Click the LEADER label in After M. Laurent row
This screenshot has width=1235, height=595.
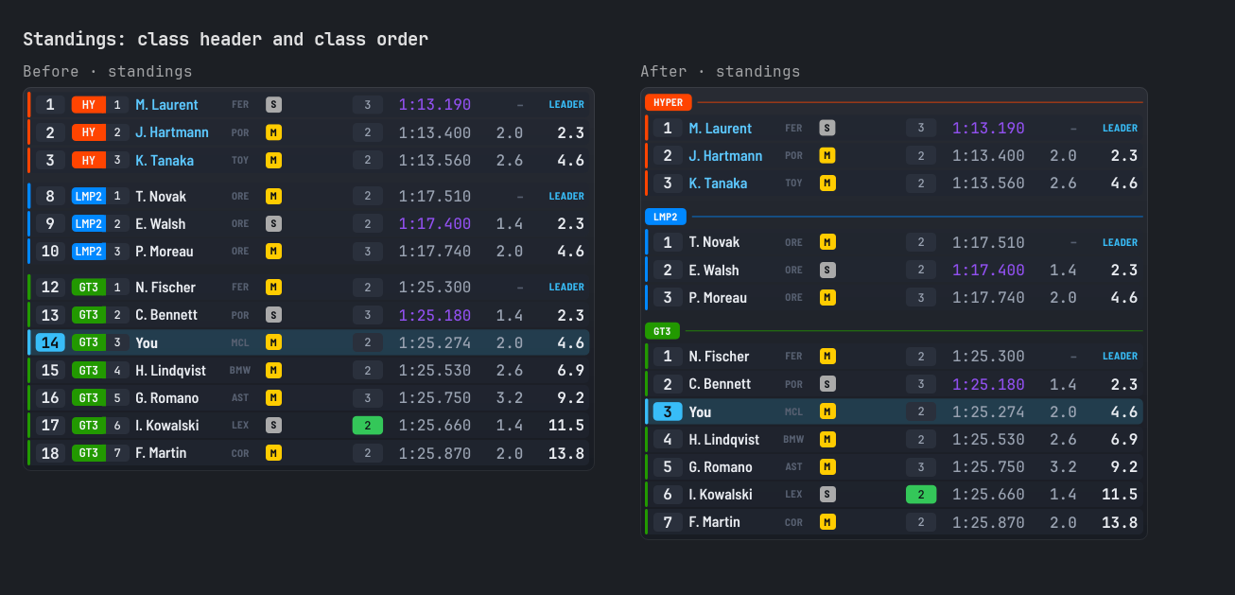pyautogui.click(x=1120, y=128)
